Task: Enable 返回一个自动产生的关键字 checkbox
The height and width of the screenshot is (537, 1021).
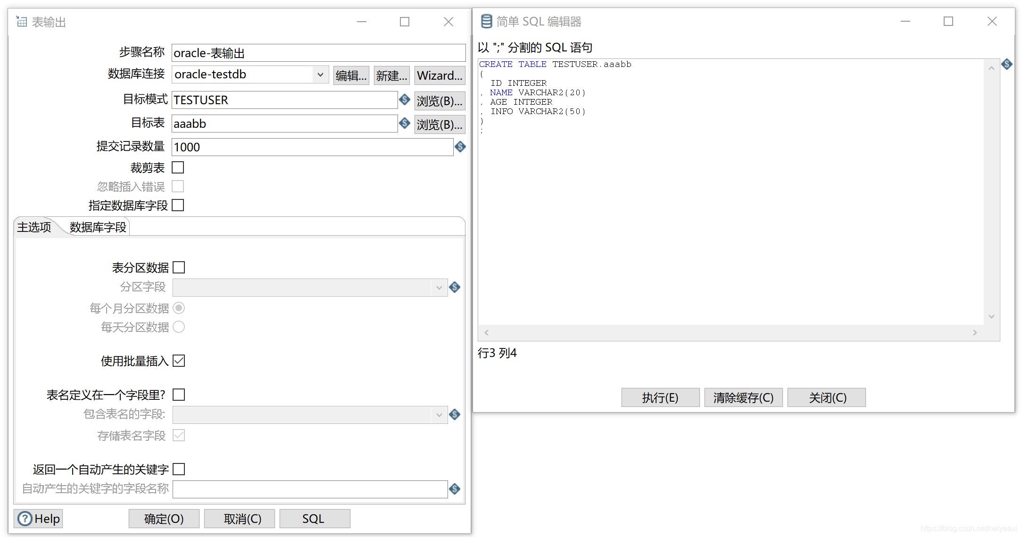Action: [x=179, y=469]
